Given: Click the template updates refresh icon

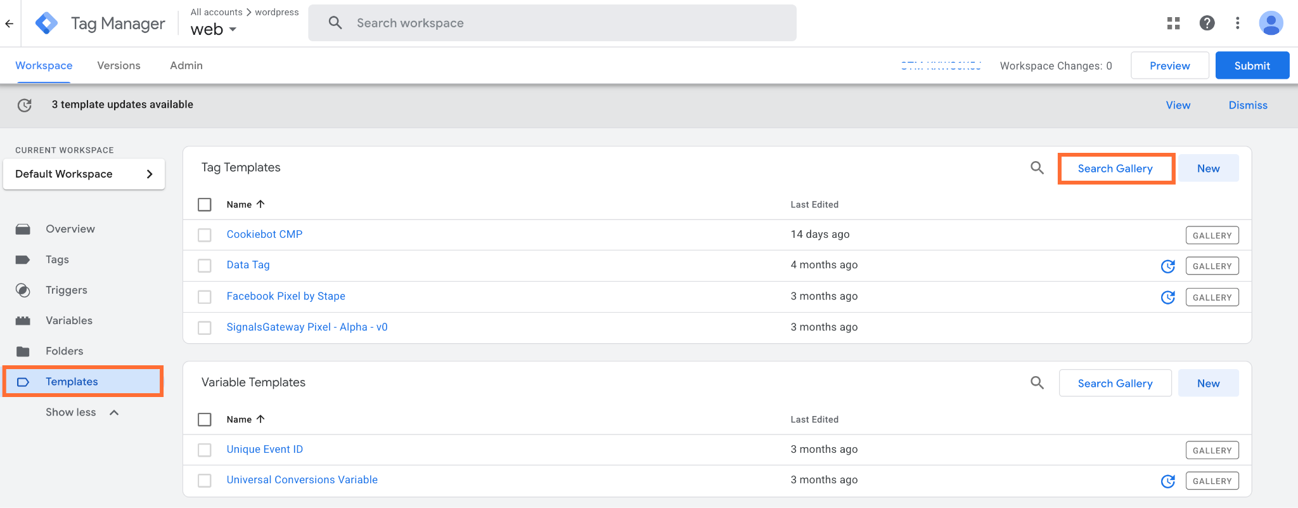Looking at the screenshot, I should [25, 105].
